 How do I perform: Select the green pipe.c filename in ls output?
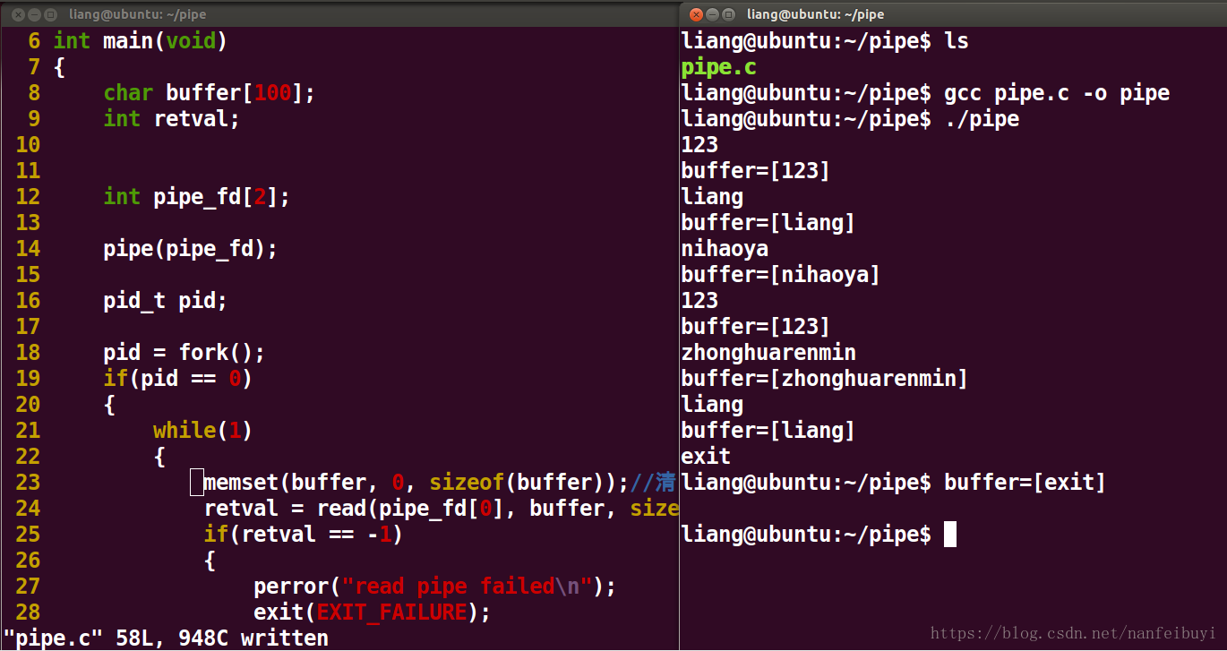click(717, 66)
